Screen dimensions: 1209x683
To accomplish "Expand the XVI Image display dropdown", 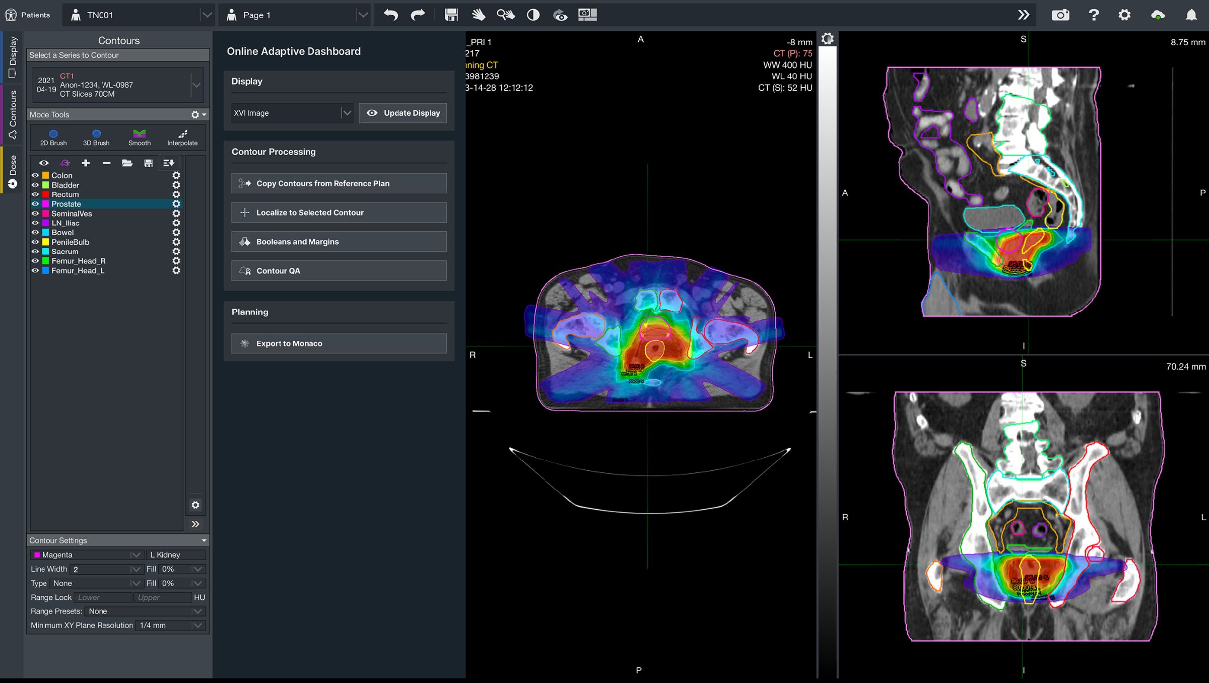I will 347,113.
